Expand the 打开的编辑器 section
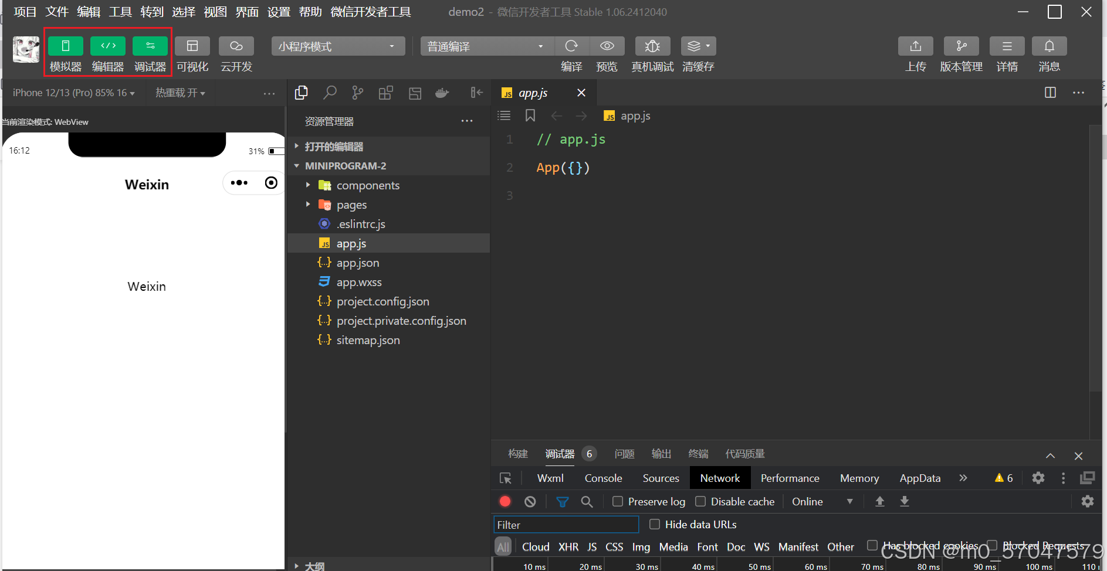This screenshot has width=1107, height=571. (x=389, y=147)
